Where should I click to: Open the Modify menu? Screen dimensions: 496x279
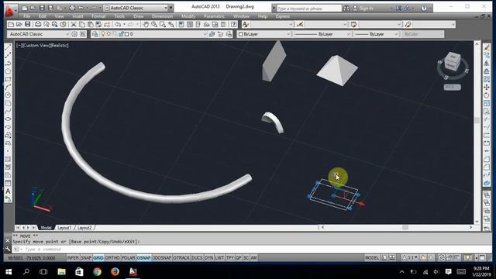tap(188, 16)
